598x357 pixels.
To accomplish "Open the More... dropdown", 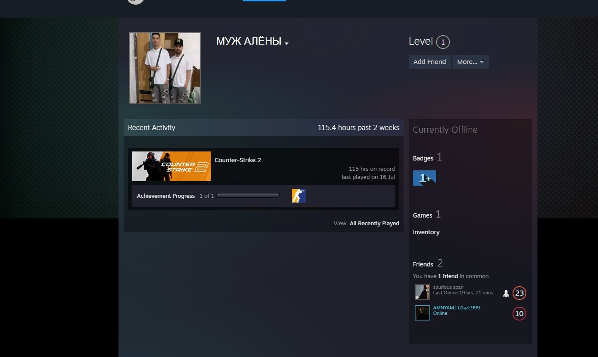I will (x=471, y=62).
